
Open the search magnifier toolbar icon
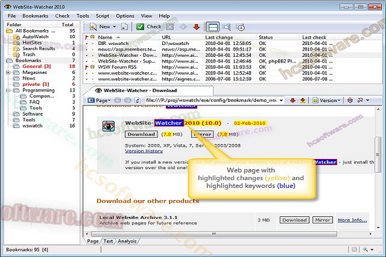tap(226, 27)
